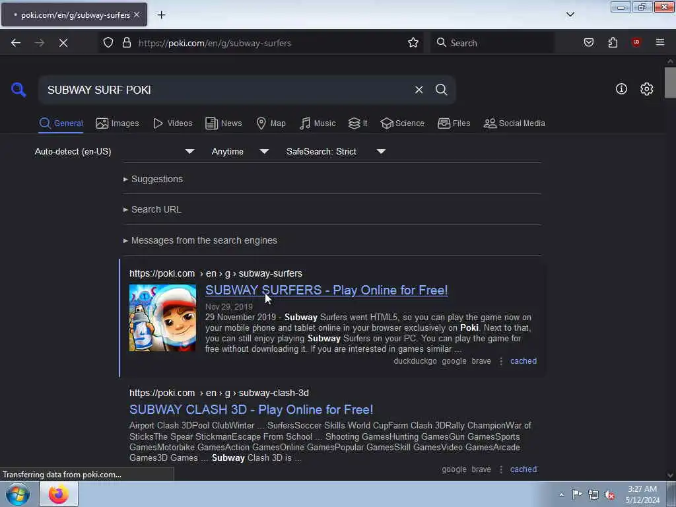Click the Subway Surfers result thumbnail

(162, 318)
